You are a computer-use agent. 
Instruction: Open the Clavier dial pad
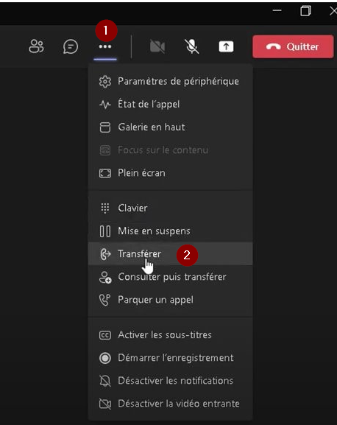[171, 208]
